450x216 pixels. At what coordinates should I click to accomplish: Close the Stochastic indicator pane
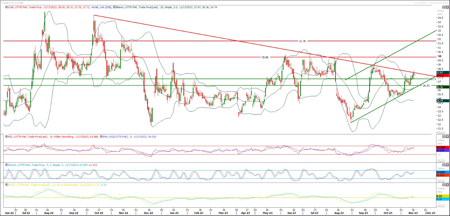(447, 165)
